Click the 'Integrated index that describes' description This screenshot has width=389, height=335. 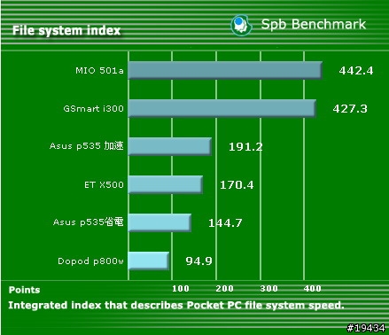click(176, 305)
